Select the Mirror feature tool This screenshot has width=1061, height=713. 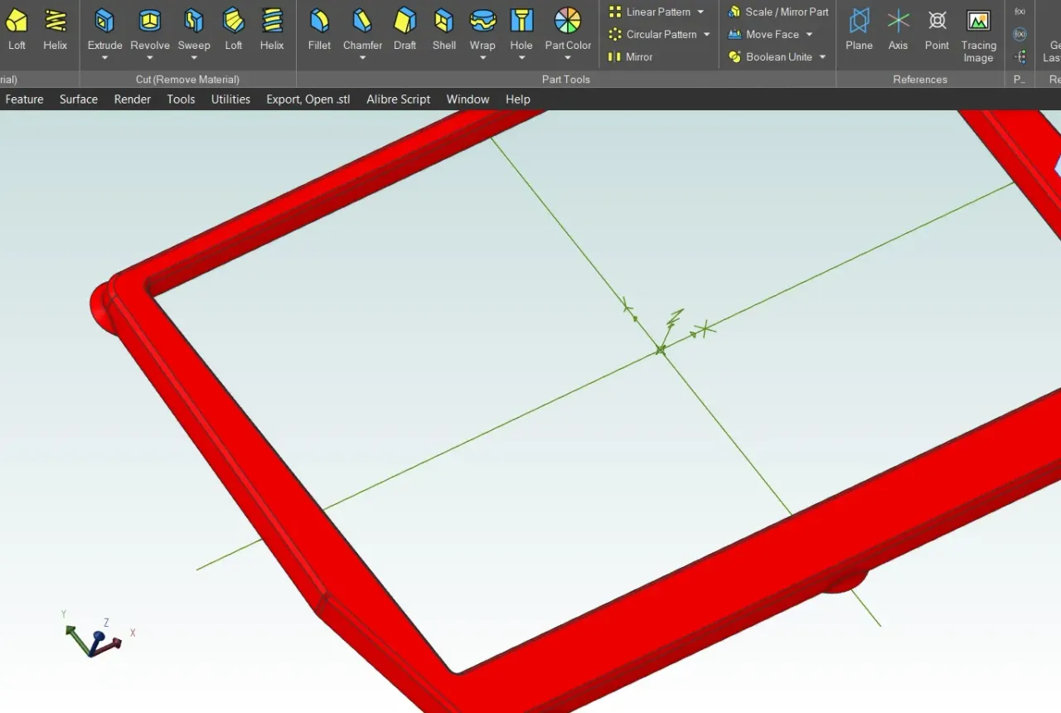(x=637, y=56)
